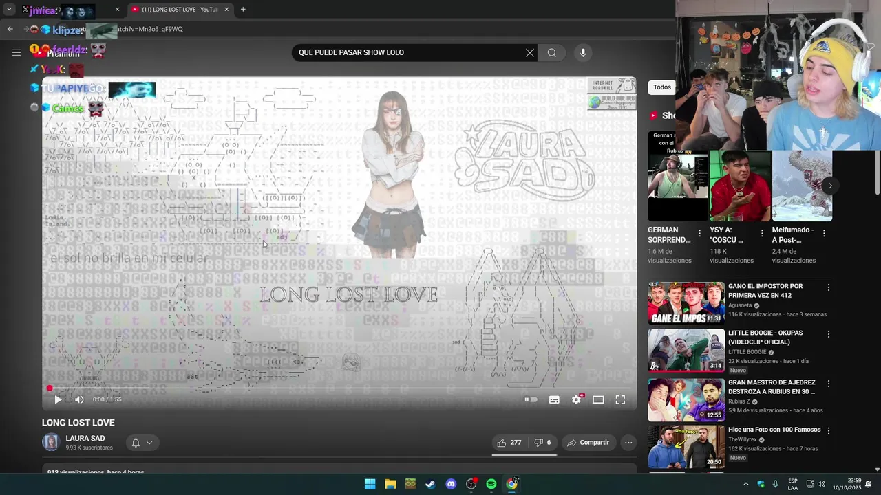Switch player to theater mode

coord(598,399)
